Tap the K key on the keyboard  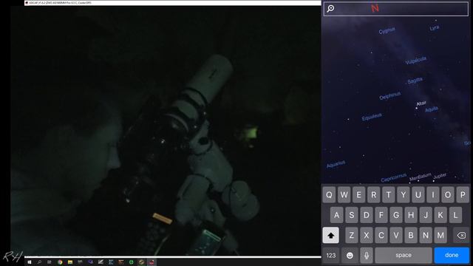(x=440, y=215)
